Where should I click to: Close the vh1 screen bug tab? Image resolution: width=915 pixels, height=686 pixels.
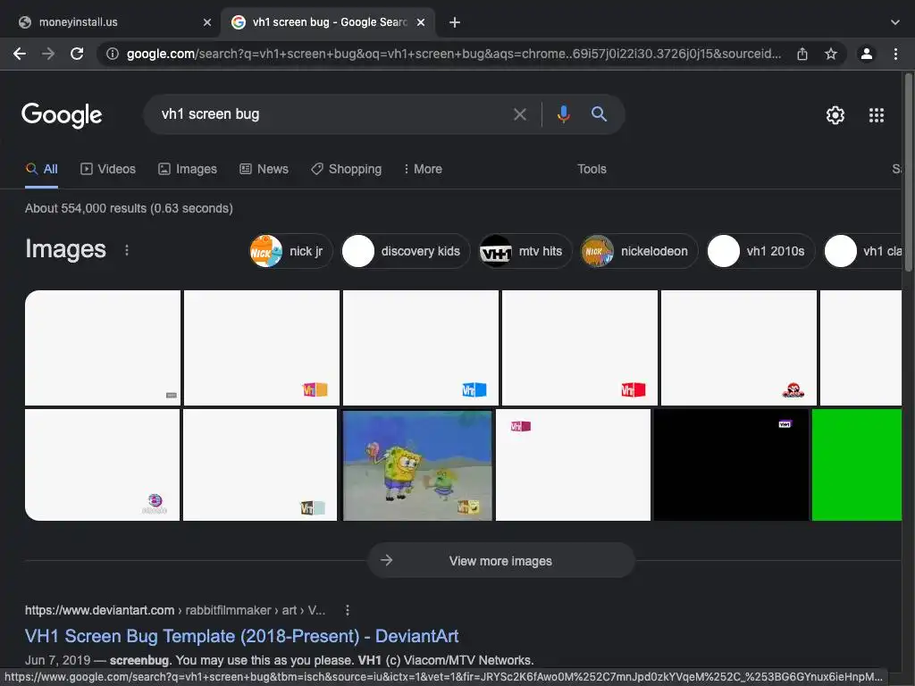(x=421, y=22)
